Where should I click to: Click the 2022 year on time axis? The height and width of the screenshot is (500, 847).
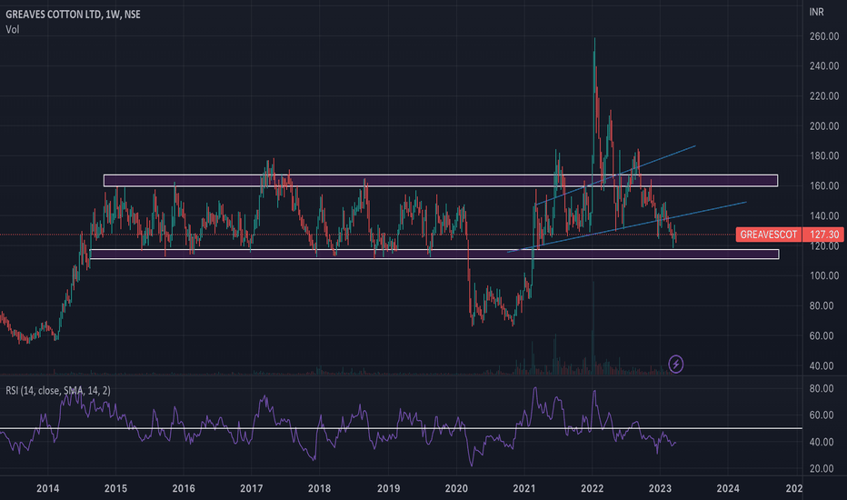592,489
